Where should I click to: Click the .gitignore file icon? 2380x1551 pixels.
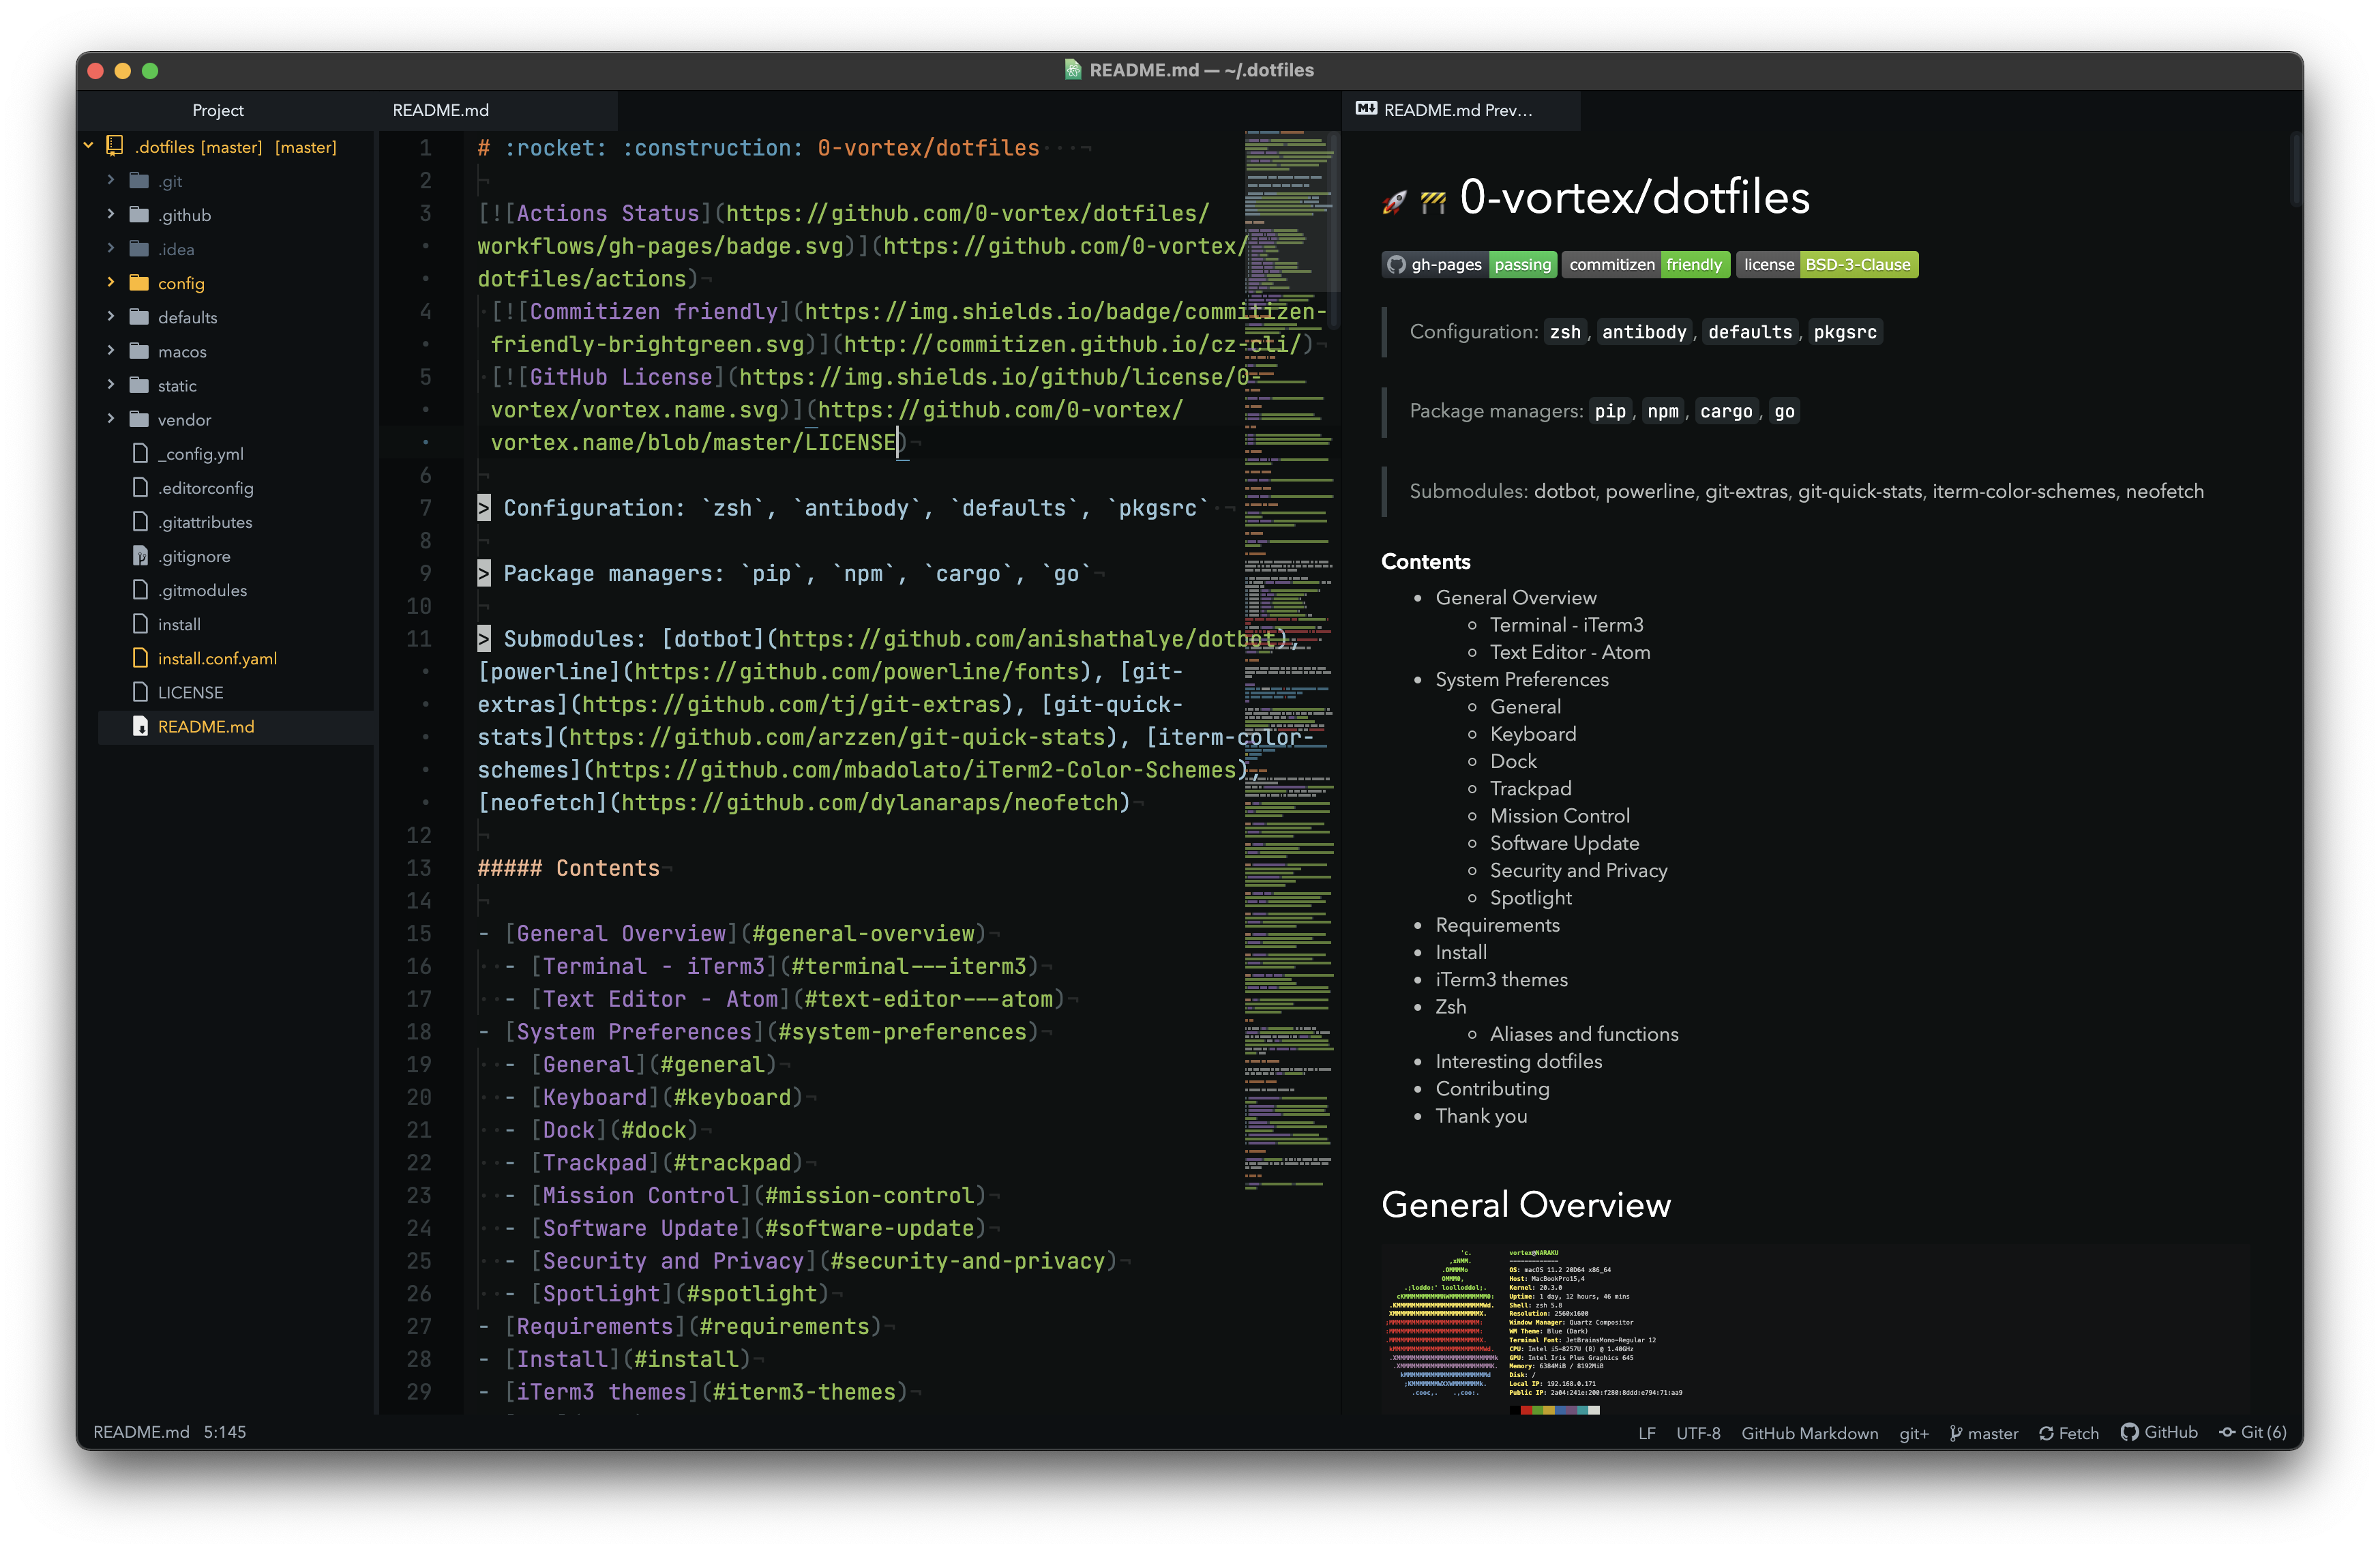[x=140, y=556]
